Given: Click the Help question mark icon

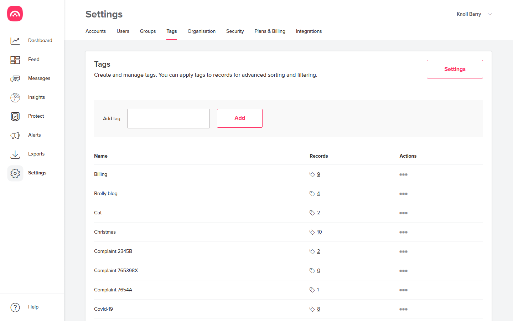Looking at the screenshot, I should pos(15,307).
